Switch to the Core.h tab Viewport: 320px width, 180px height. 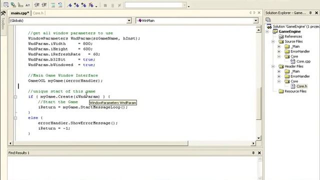pos(38,13)
